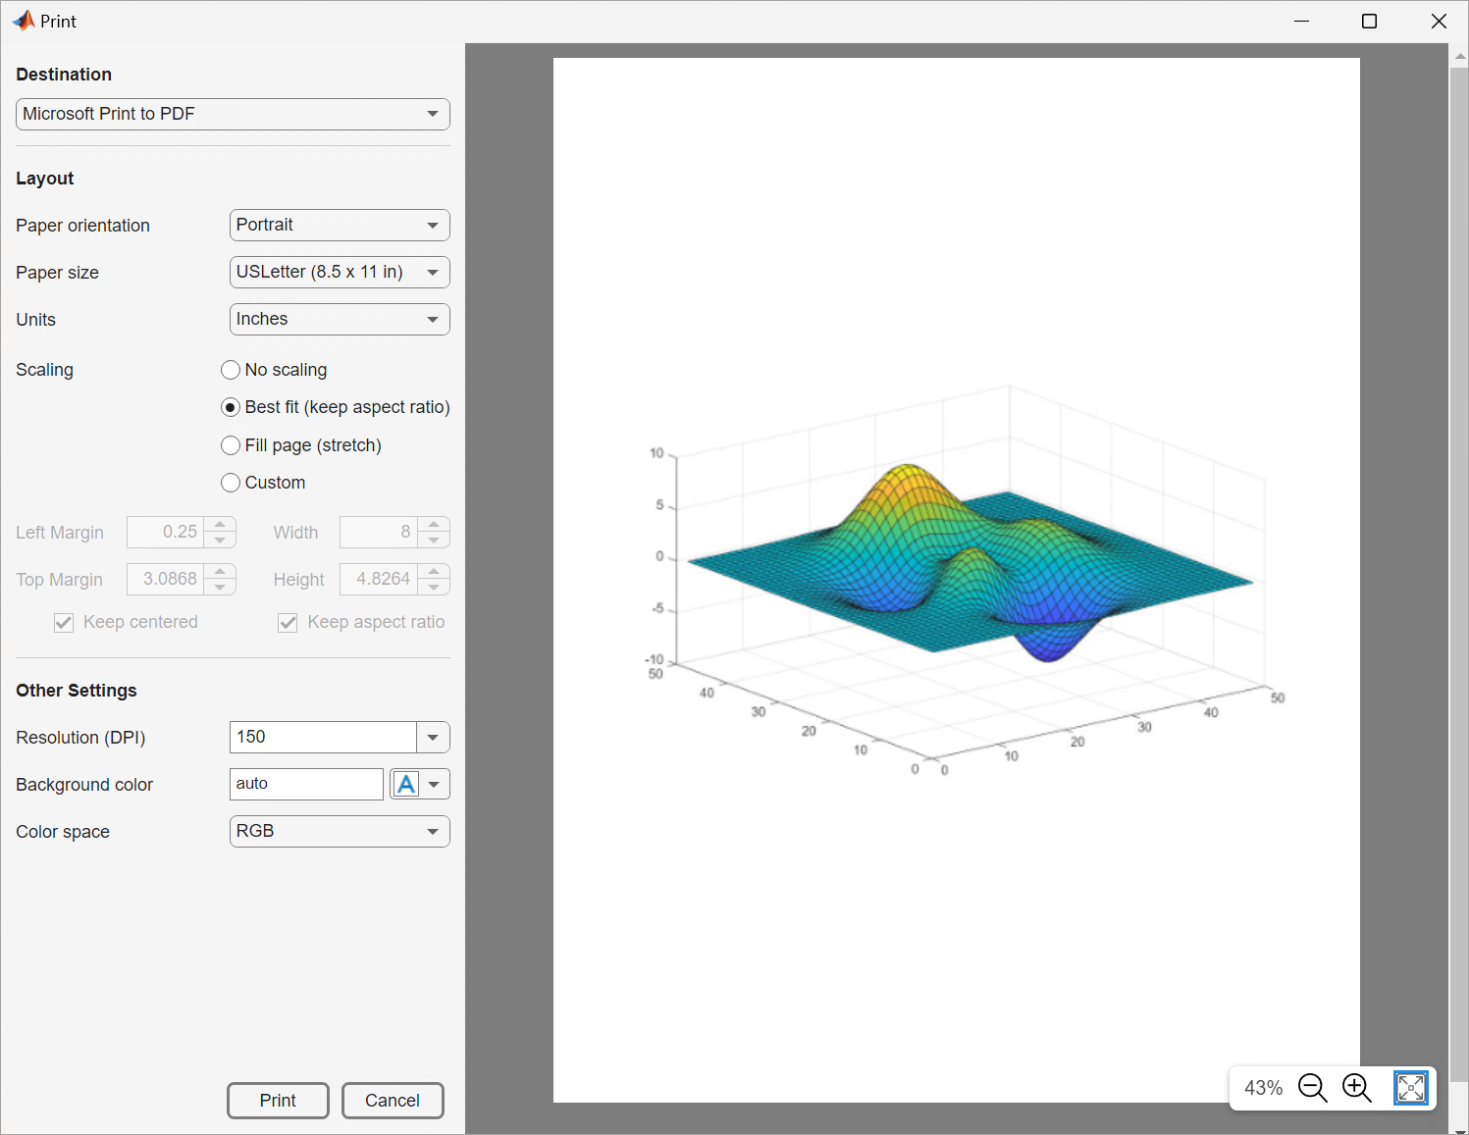1469x1135 pixels.
Task: Click the zoom in magnifier icon
Action: click(1356, 1088)
